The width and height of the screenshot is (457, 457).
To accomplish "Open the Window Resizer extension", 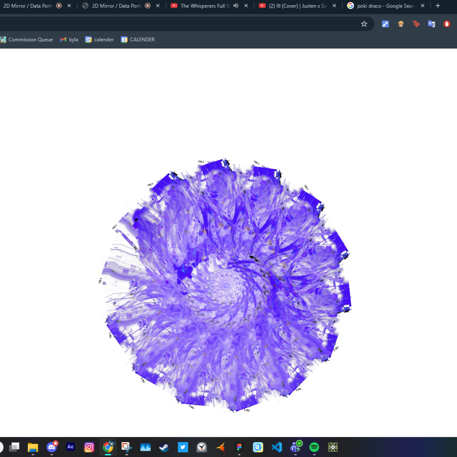I will (x=385, y=24).
